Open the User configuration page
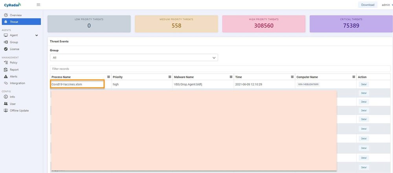Image resolution: width=393 pixels, height=173 pixels. pos(13,104)
